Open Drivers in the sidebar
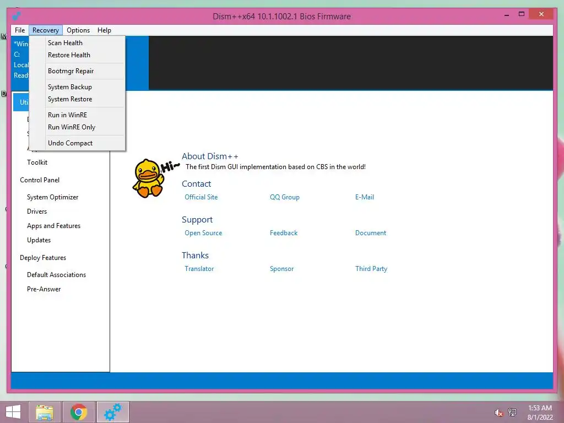The width and height of the screenshot is (564, 423). pyautogui.click(x=37, y=211)
